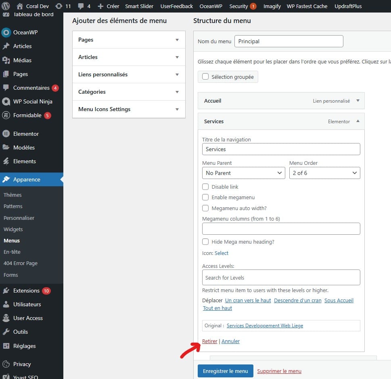Click the Médias icon in sidebar
The image size is (391, 379).
pos(6,60)
